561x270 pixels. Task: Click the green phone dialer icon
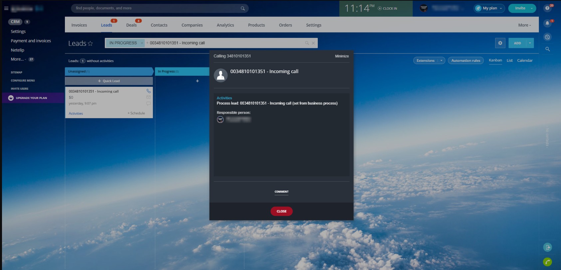(x=547, y=262)
